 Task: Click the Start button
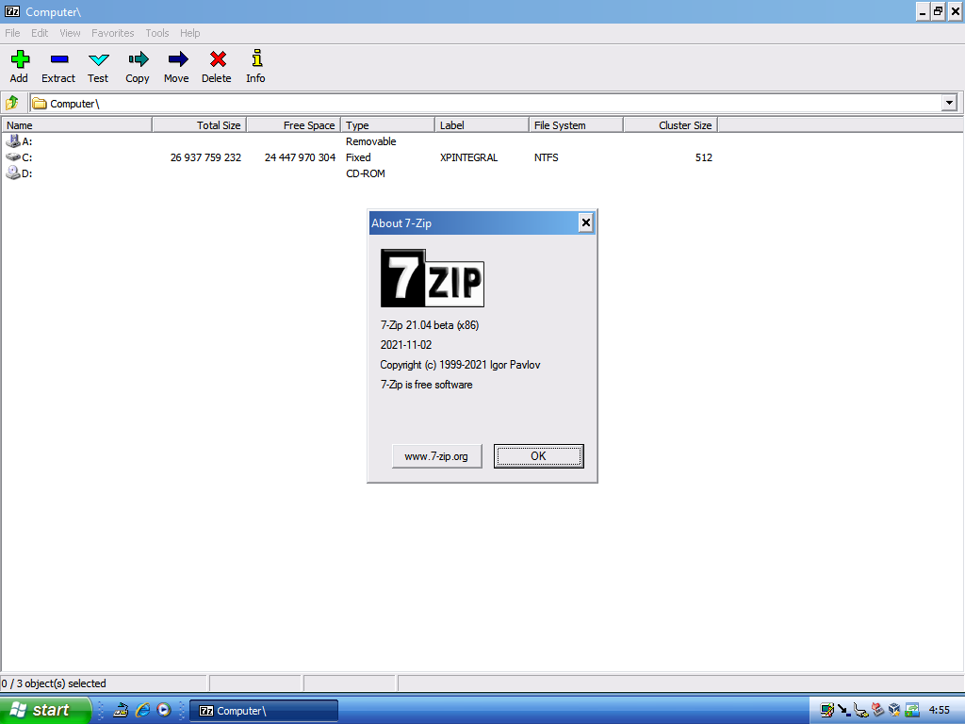pyautogui.click(x=45, y=710)
